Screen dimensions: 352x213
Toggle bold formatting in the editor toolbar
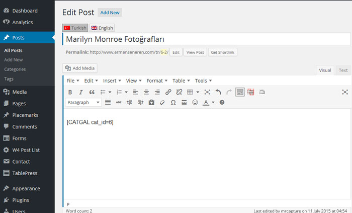click(70, 92)
